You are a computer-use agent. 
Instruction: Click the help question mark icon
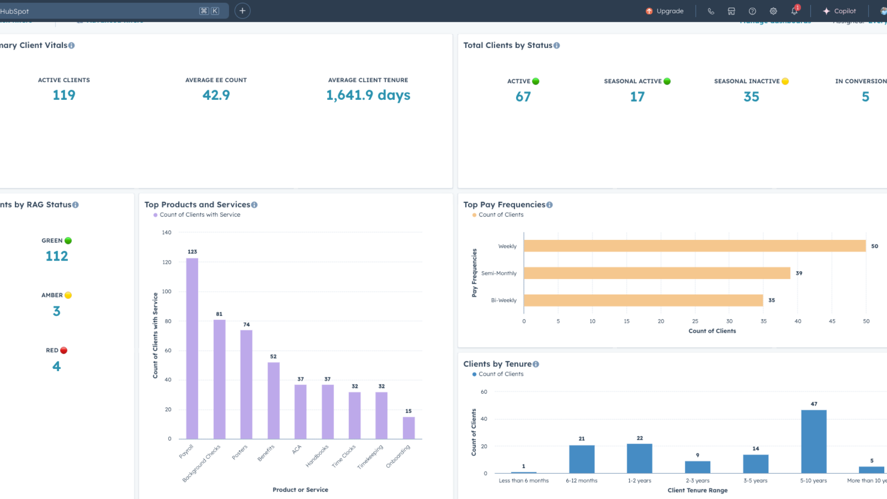pos(752,11)
